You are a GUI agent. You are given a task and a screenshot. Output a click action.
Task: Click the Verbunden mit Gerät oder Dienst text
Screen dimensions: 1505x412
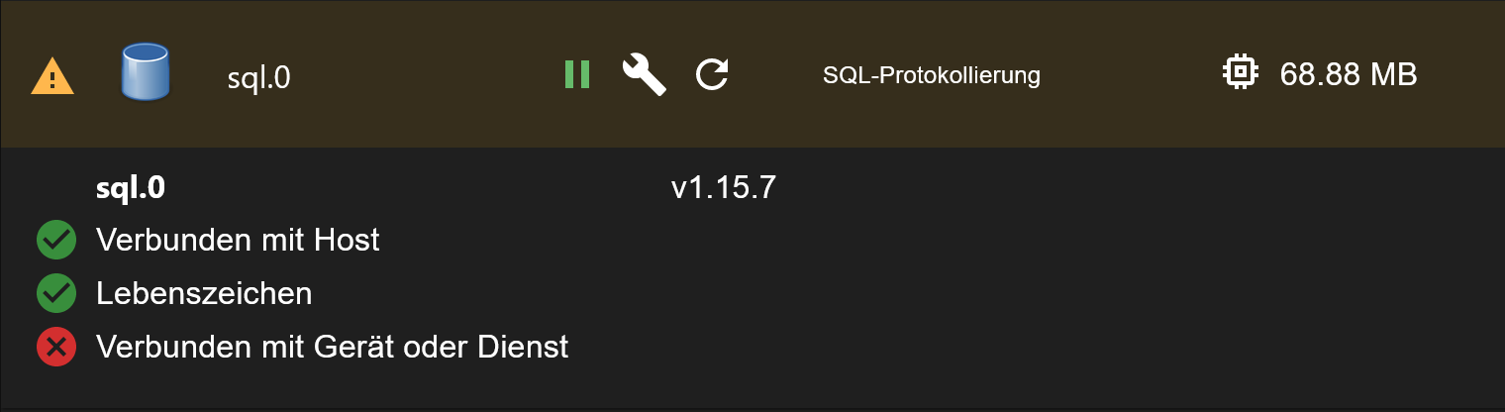pos(332,347)
